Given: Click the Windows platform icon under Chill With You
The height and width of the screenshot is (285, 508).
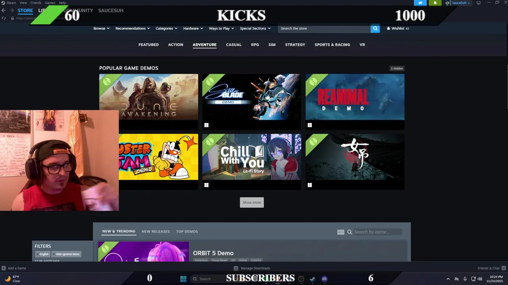Looking at the screenshot, I should [x=206, y=185].
